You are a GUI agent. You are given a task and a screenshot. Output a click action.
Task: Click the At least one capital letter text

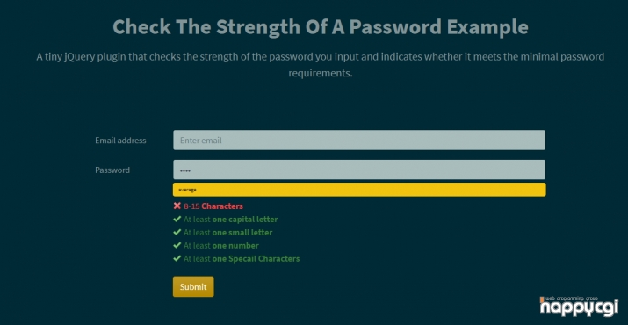click(231, 220)
